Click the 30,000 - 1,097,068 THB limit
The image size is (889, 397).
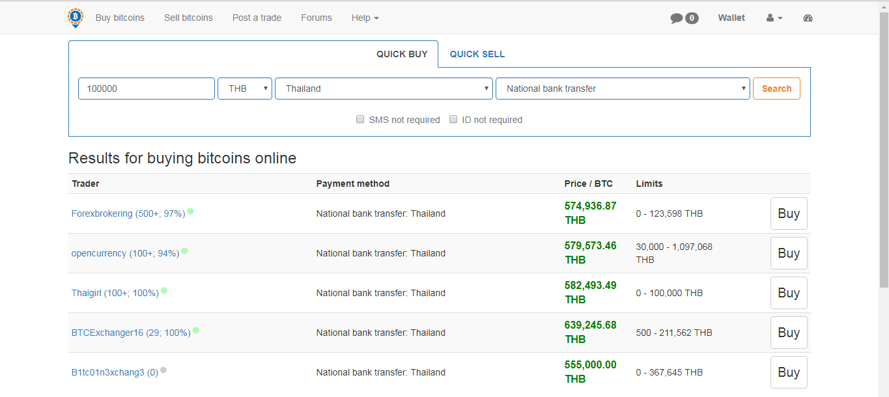[x=675, y=253]
